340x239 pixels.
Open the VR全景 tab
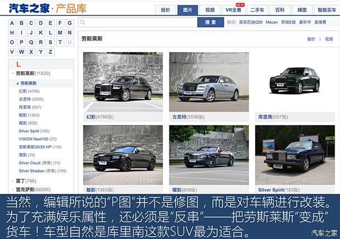click(234, 10)
